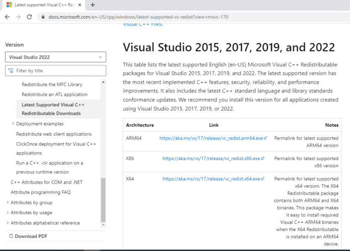Image resolution: width=350 pixels, height=251 pixels.
Task: Expand Attributes by usage section
Action: (x=7, y=212)
